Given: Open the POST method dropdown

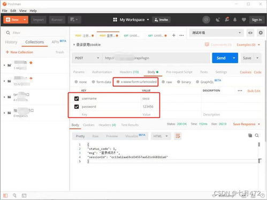Looking at the screenshot, I should tap(87, 58).
